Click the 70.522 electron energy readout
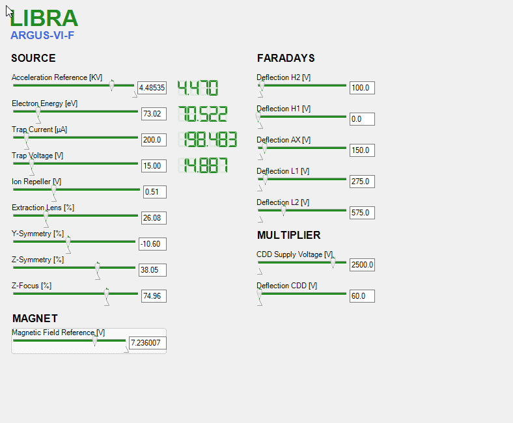The image size is (513, 423). point(202,114)
